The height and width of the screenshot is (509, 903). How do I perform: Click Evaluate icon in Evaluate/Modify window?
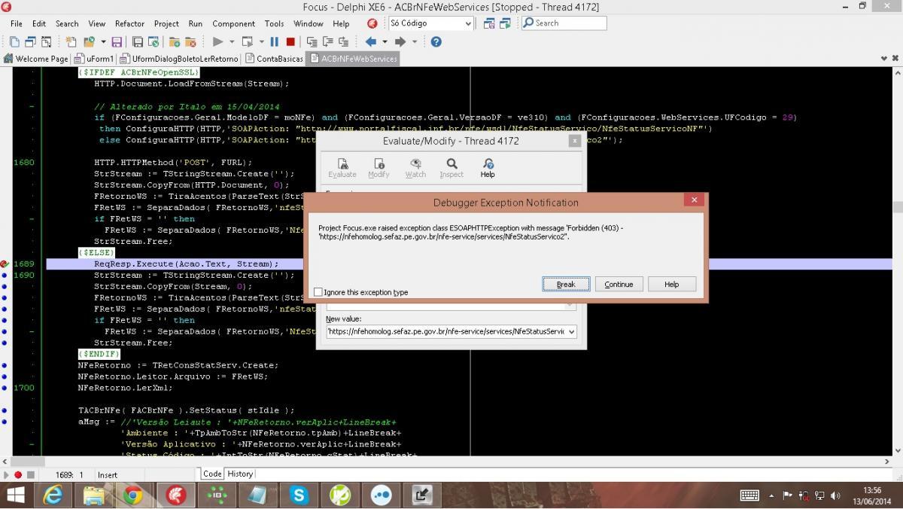342,168
